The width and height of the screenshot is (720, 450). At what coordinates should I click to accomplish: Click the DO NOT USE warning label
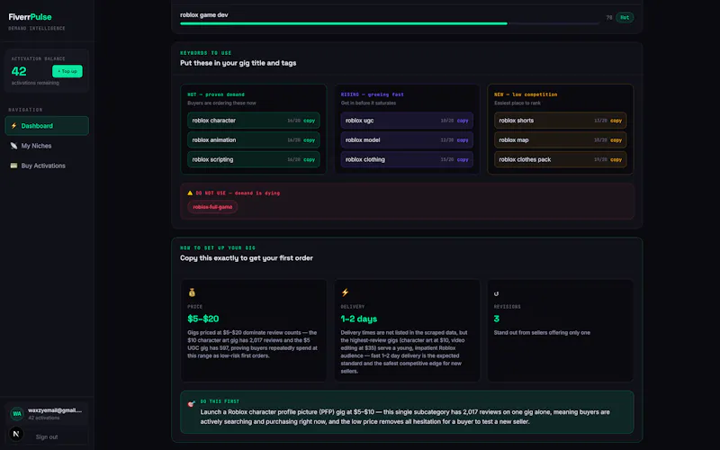238,193
